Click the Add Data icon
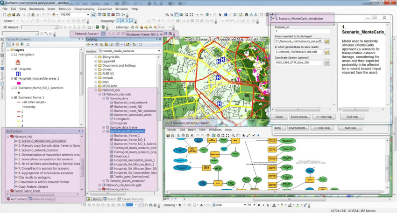The width and height of the screenshot is (397, 213). tap(54, 14)
